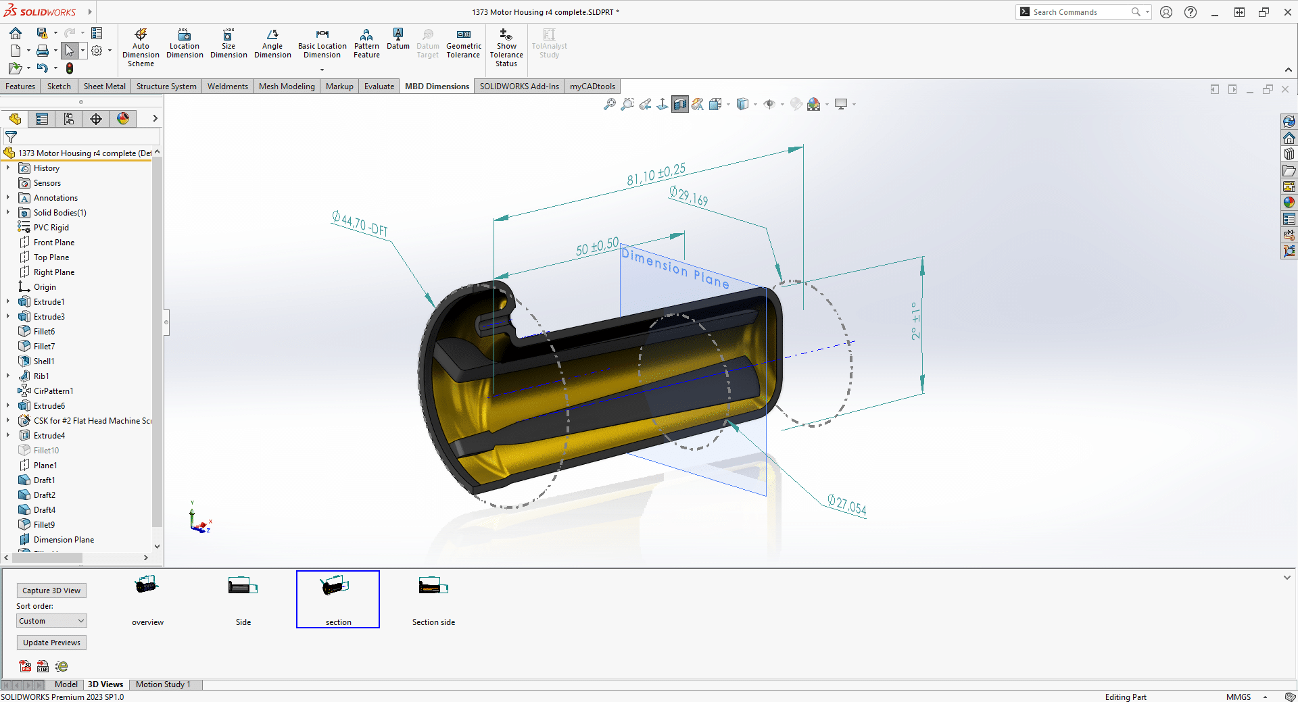This screenshot has width=1298, height=702.
Task: Expand the Rib1 feature node
Action: [x=8, y=376]
